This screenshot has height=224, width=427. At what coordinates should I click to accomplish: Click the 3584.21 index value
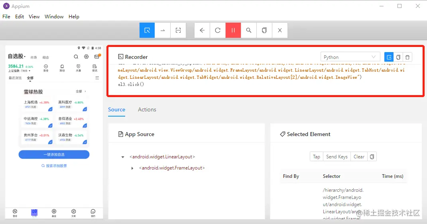(16, 66)
